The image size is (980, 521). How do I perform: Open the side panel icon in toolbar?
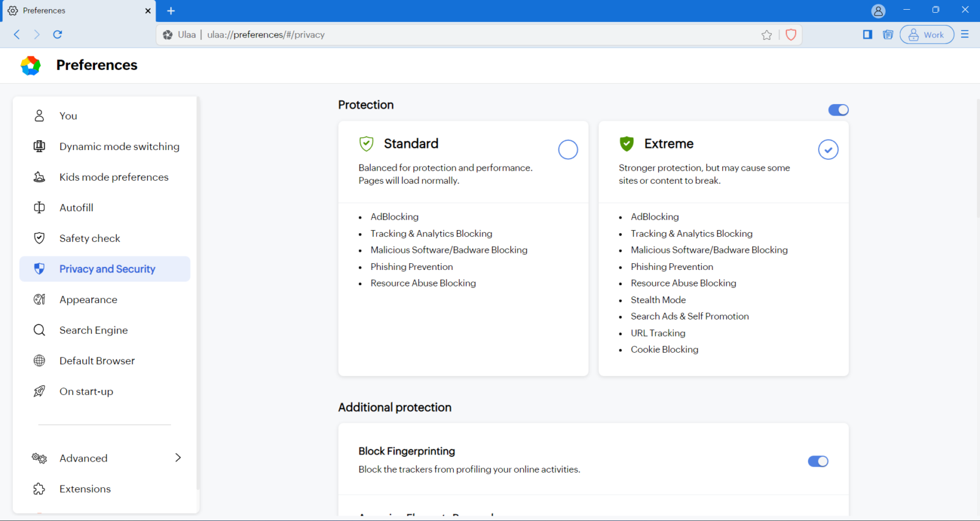[867, 34]
